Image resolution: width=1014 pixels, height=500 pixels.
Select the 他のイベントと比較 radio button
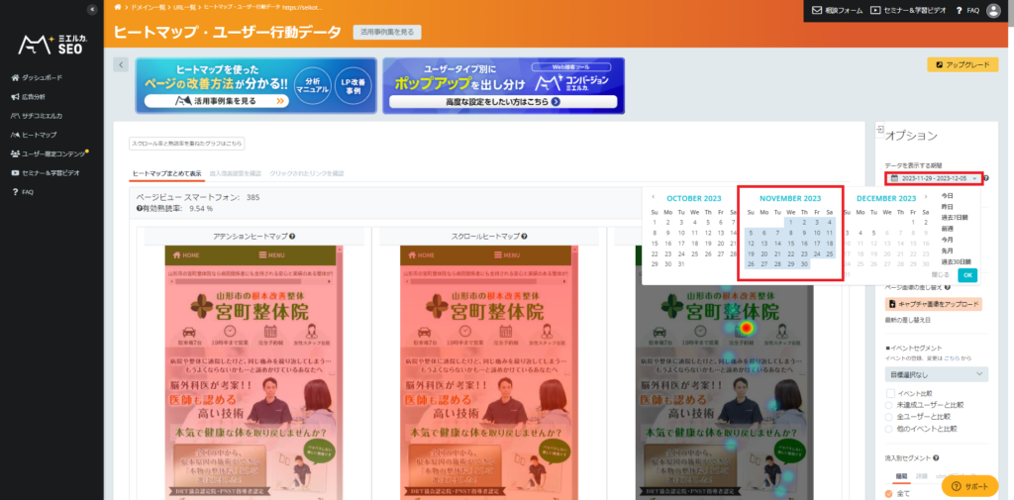pos(890,428)
